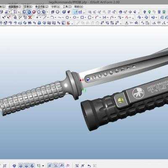Toggle the highlighted blue shaded sphere display mode
The width and height of the screenshot is (168, 168).
click(x=29, y=12)
